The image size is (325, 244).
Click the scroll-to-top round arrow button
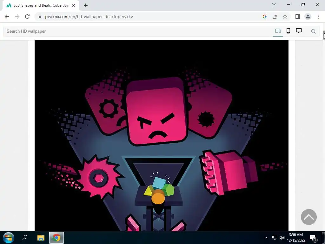coord(308,217)
